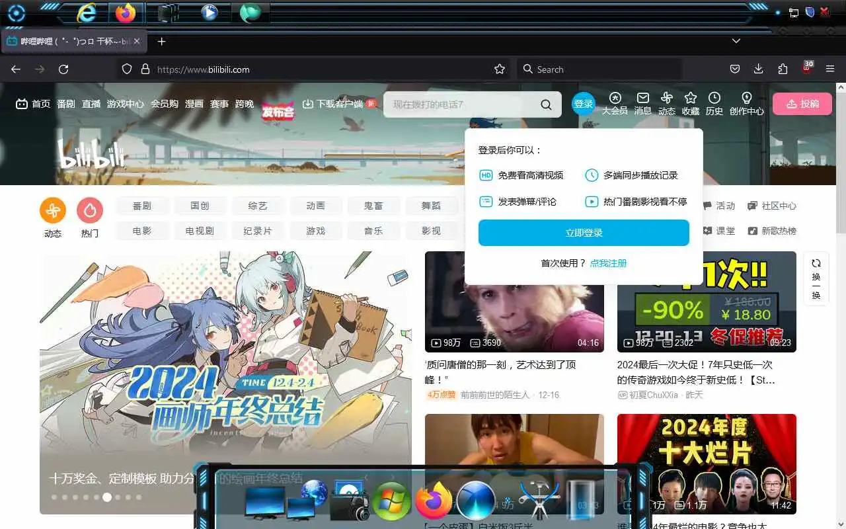Select the 综艺 category
846x529 pixels.
258,206
